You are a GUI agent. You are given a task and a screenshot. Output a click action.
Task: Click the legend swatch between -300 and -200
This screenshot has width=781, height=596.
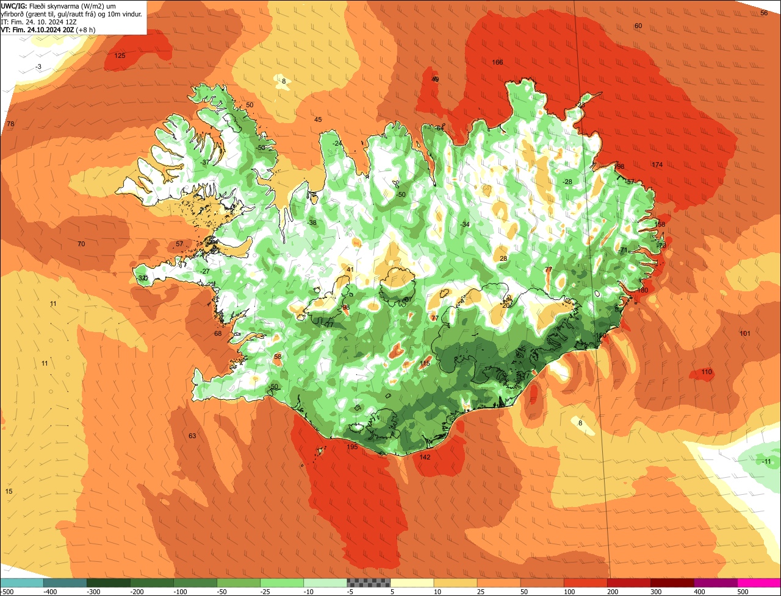coord(108,583)
